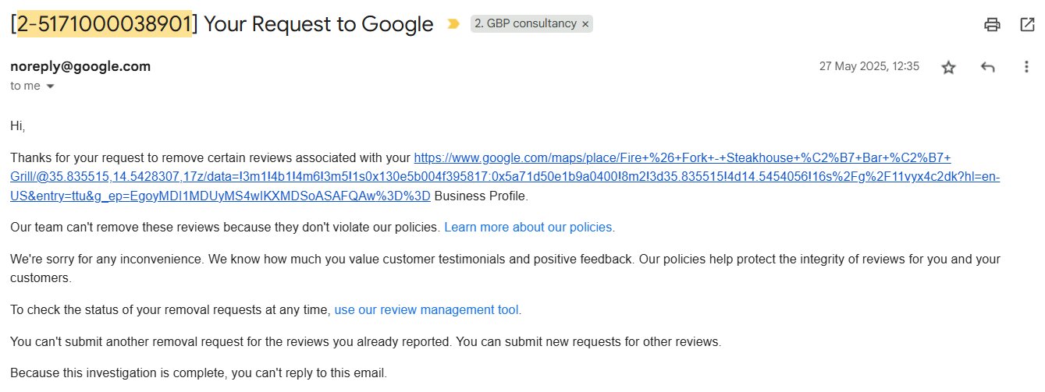Click the 'Hi,' greeting line
Image resolution: width=1045 pixels, height=392 pixels.
pos(18,125)
